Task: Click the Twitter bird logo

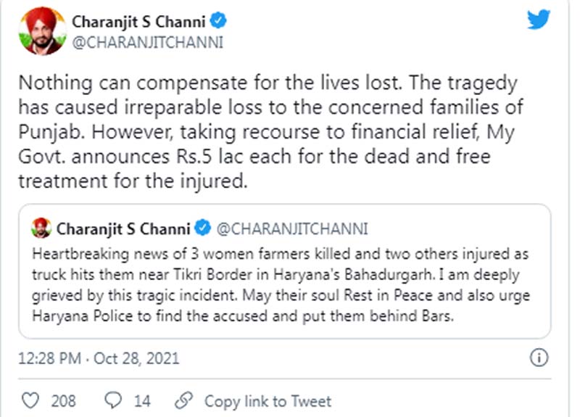Action: 538,20
